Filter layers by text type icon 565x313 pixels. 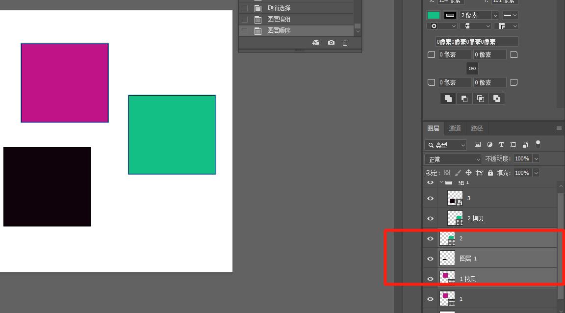501,145
